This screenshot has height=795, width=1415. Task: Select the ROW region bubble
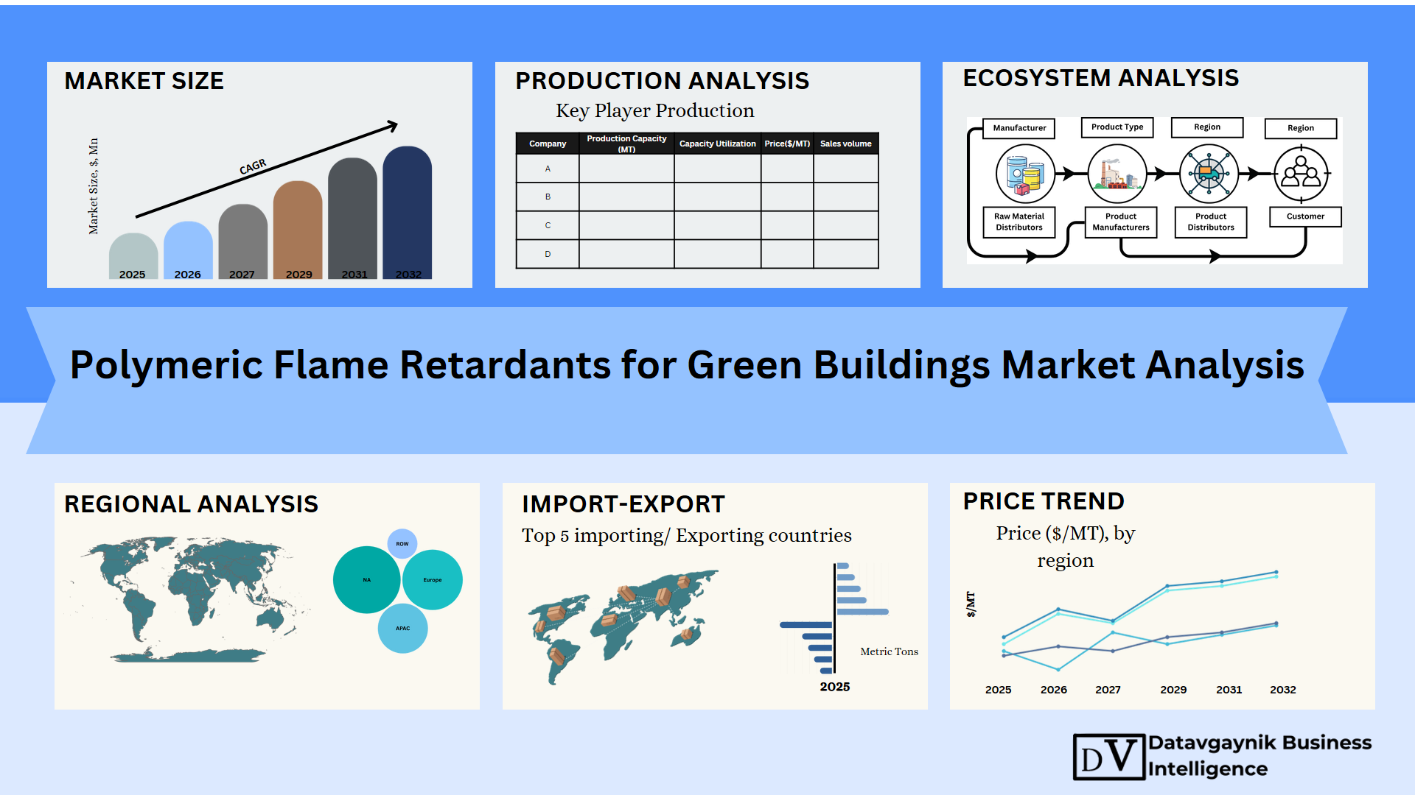402,544
